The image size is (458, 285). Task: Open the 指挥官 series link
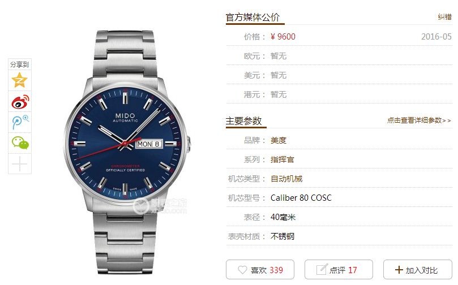(x=282, y=159)
